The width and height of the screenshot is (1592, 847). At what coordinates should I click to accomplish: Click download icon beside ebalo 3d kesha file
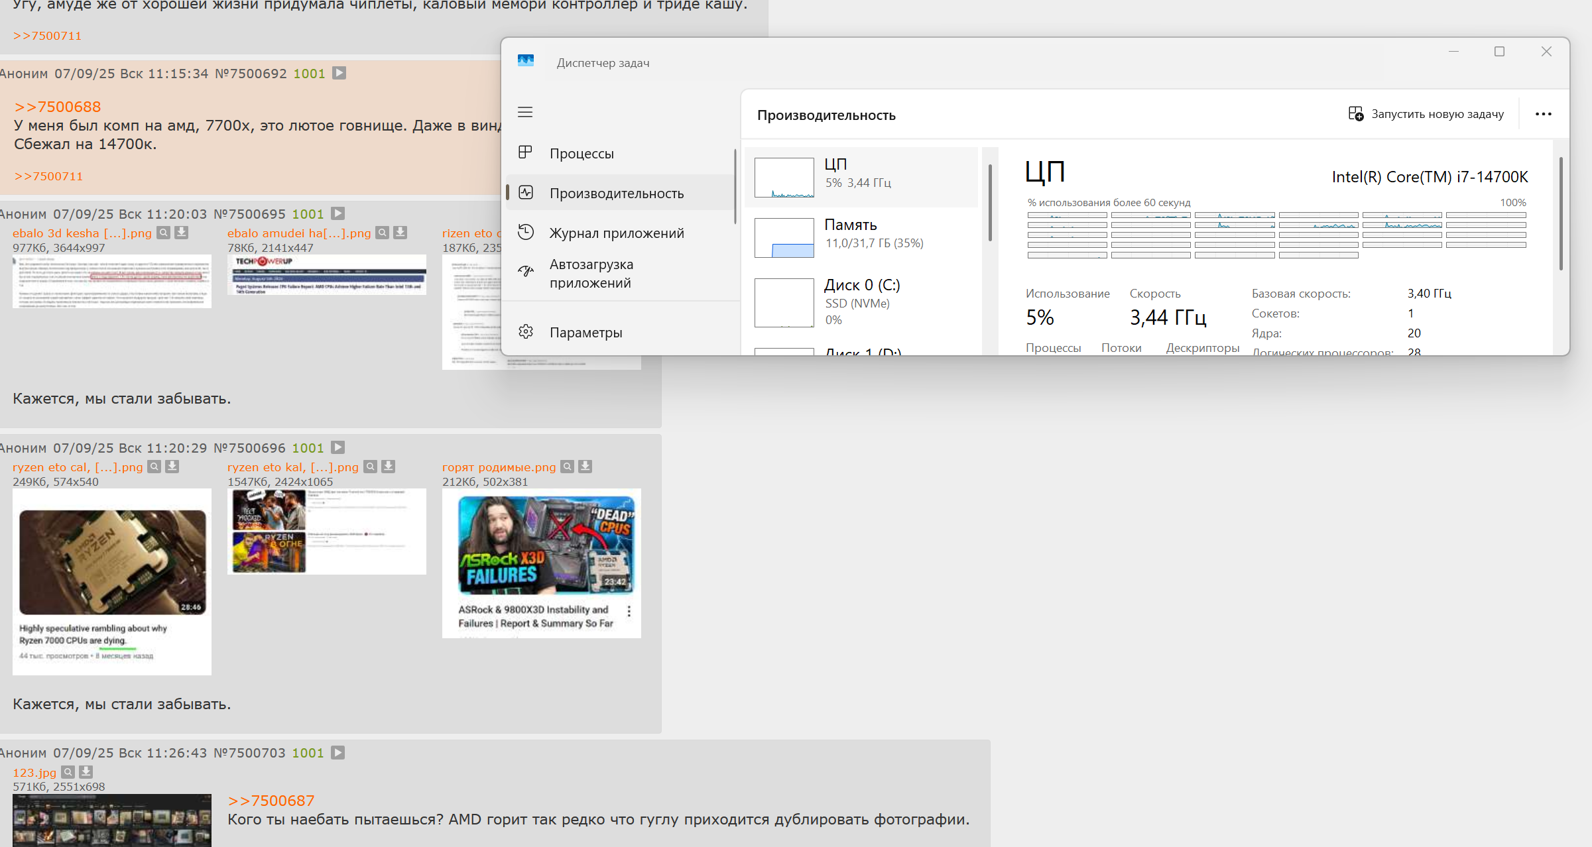[181, 233]
